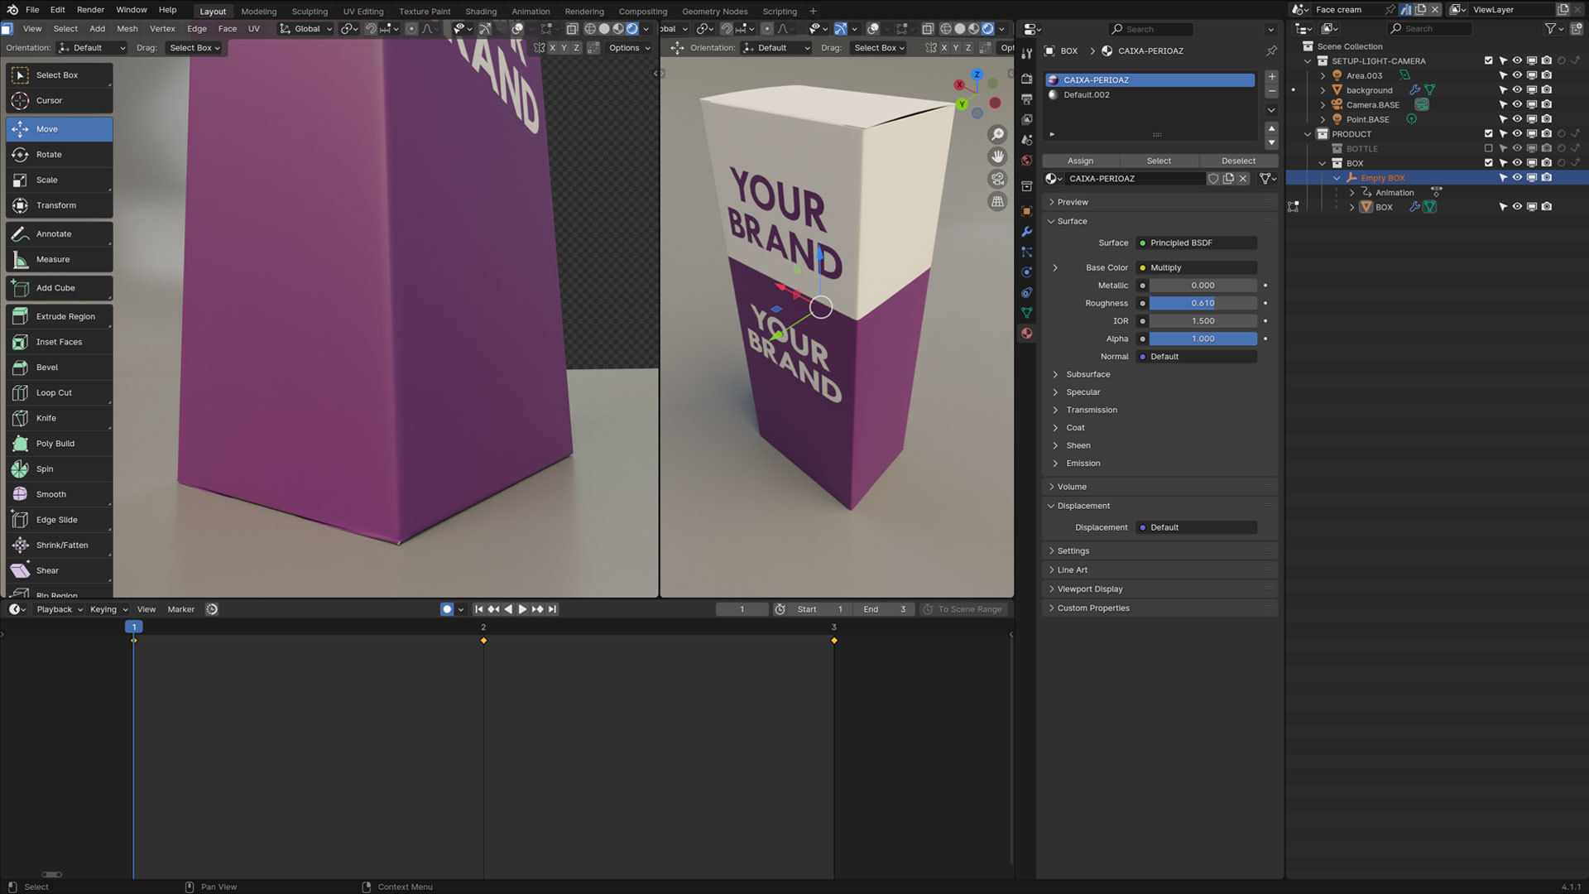Click the Metallic value field
The image size is (1589, 894).
pyautogui.click(x=1203, y=286)
